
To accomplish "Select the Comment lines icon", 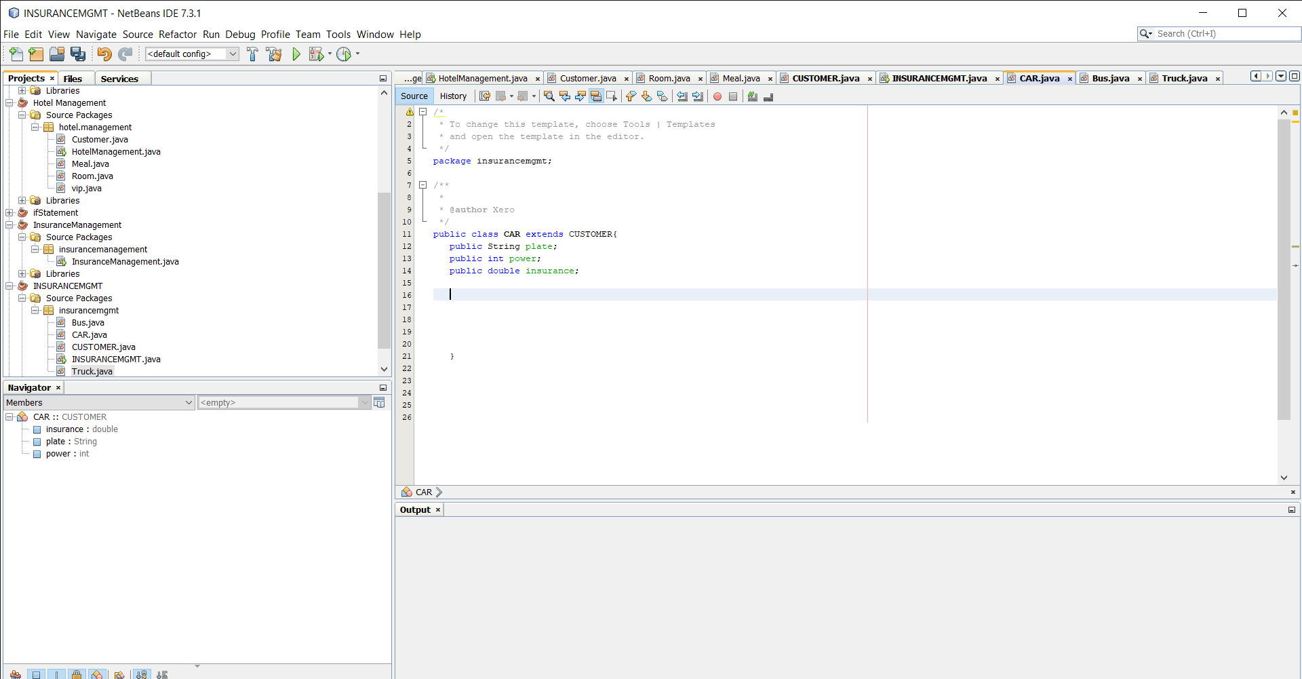I will pos(753,96).
